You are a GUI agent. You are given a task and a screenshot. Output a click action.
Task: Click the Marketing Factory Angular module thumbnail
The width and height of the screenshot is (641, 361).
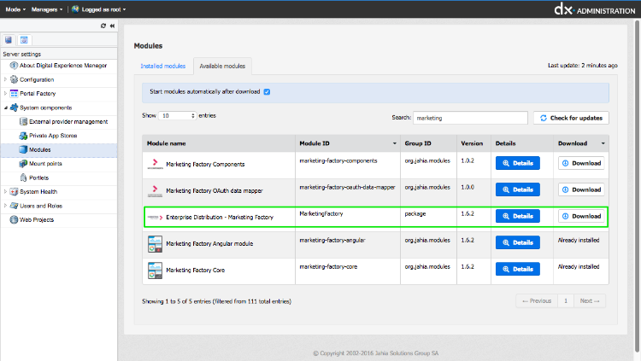[155, 244]
